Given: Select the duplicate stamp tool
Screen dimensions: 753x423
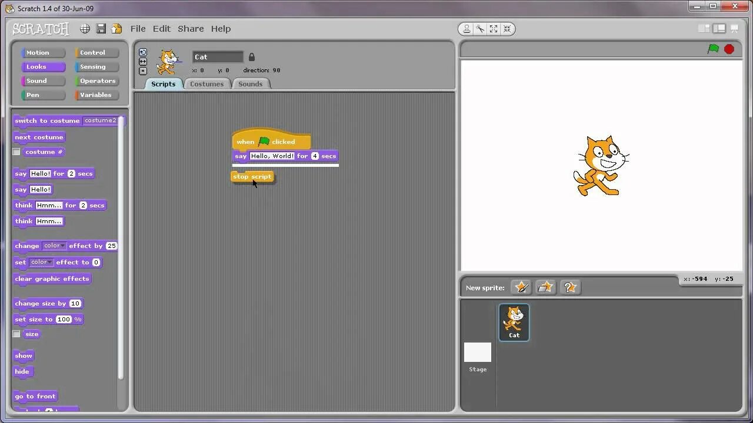Looking at the screenshot, I should 467,29.
